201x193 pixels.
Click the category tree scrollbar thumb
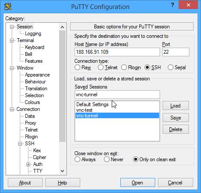tap(63, 86)
